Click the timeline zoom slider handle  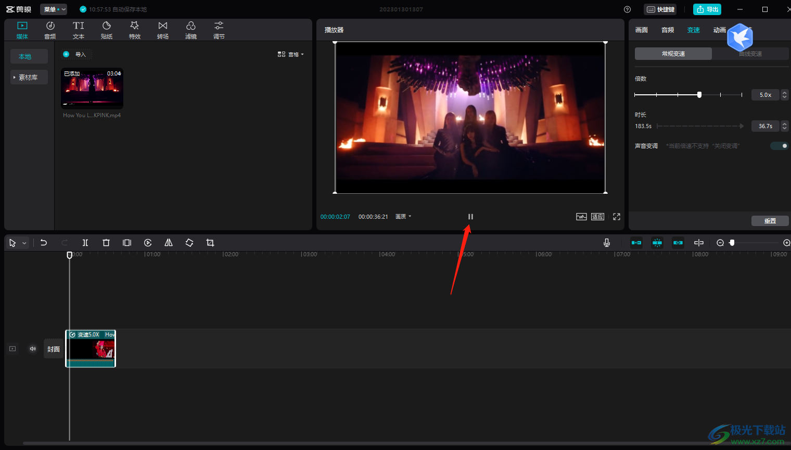pos(732,243)
